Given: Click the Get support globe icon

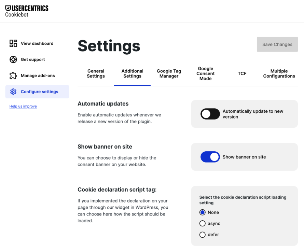Looking at the screenshot, I should (13, 59).
